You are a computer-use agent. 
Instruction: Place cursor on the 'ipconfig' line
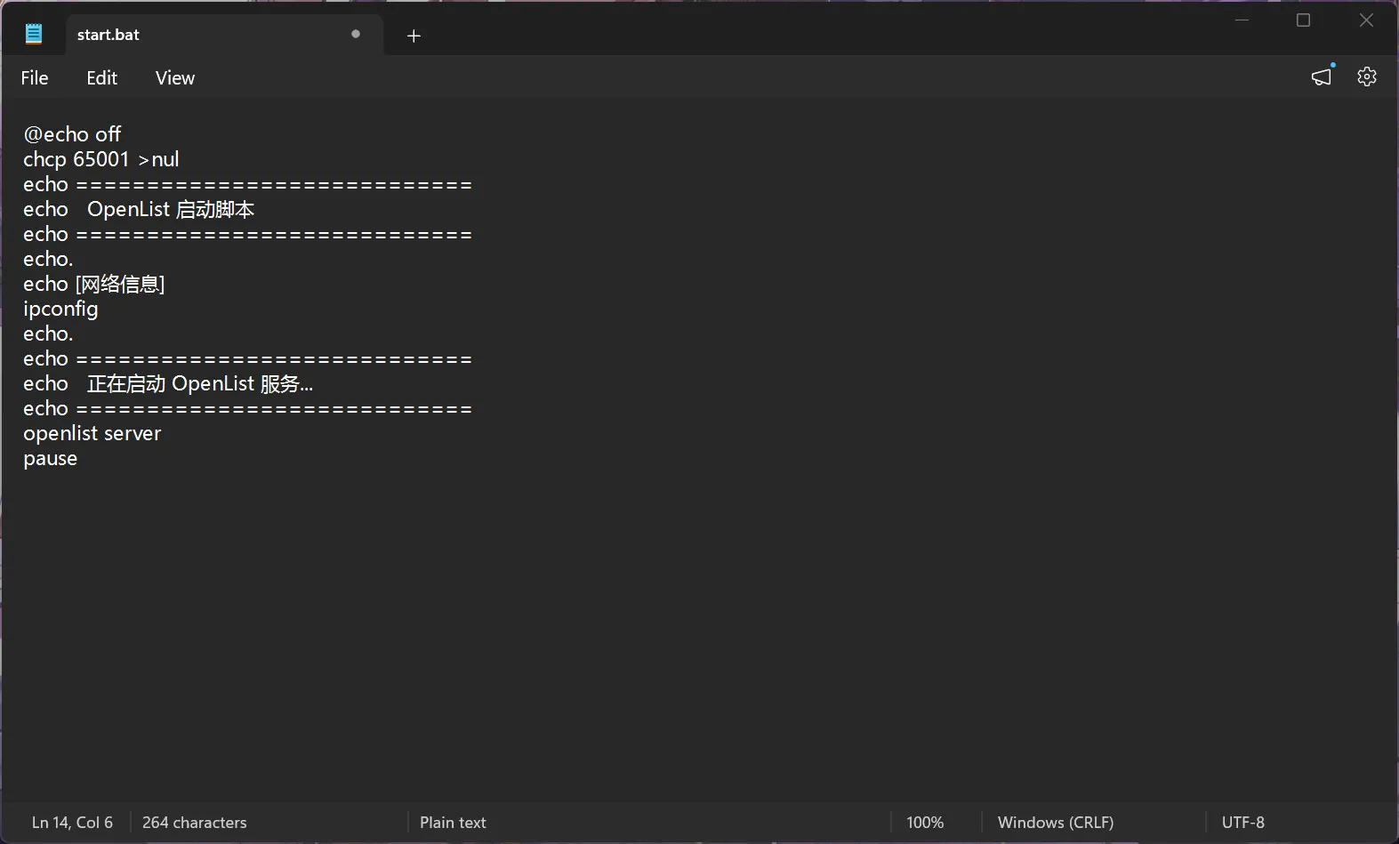coord(60,309)
